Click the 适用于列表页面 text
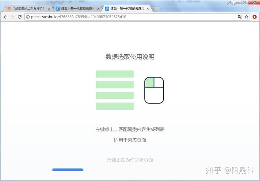Image resolution: width=260 pixels, height=181 pixels. pos(130,140)
